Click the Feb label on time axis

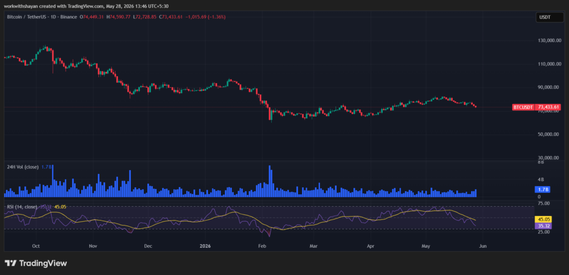click(x=262, y=246)
